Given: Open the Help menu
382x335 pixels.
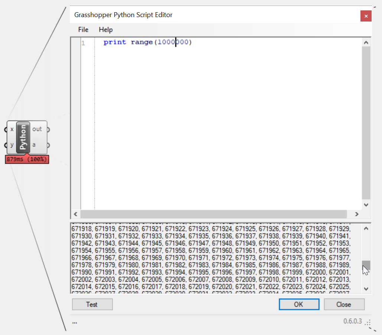Looking at the screenshot, I should 106,30.
